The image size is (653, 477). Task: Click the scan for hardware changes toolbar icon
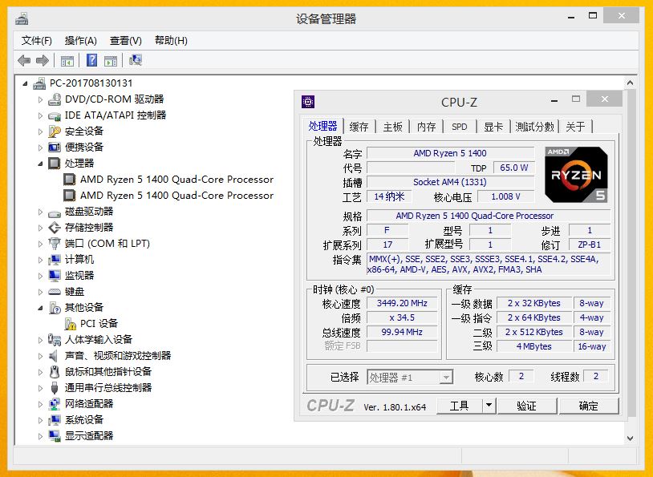[135, 60]
